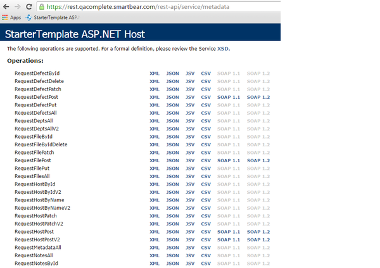Viewport: 380px width, 268px height.
Task: Select the RequestDefectsAll operation name
Action: click(35, 113)
